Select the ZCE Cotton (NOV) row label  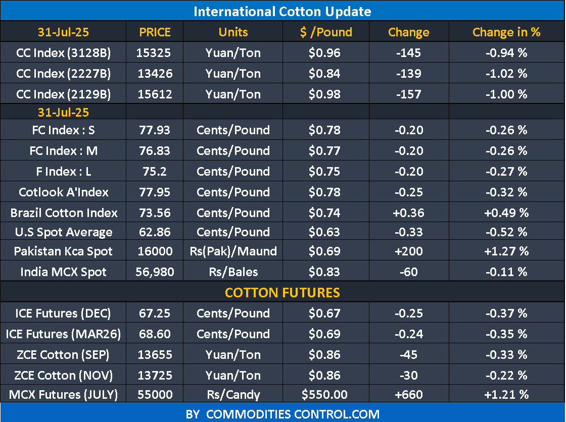(x=63, y=376)
